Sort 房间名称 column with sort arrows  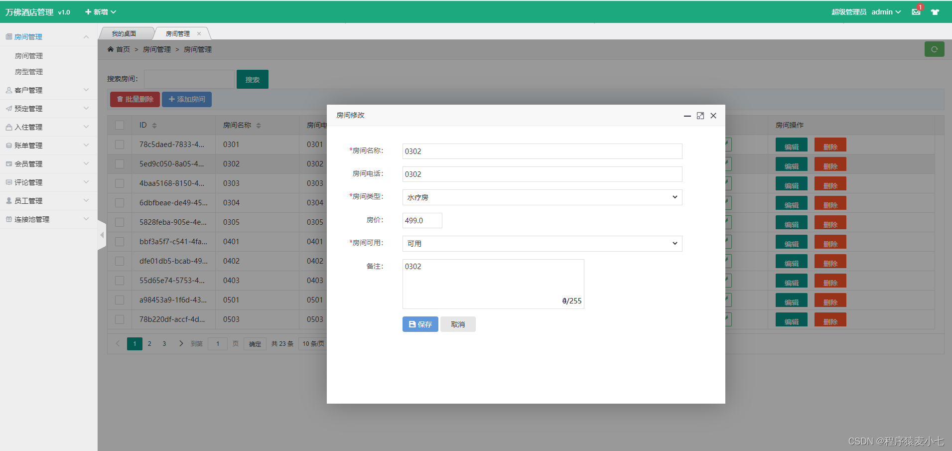coord(259,126)
